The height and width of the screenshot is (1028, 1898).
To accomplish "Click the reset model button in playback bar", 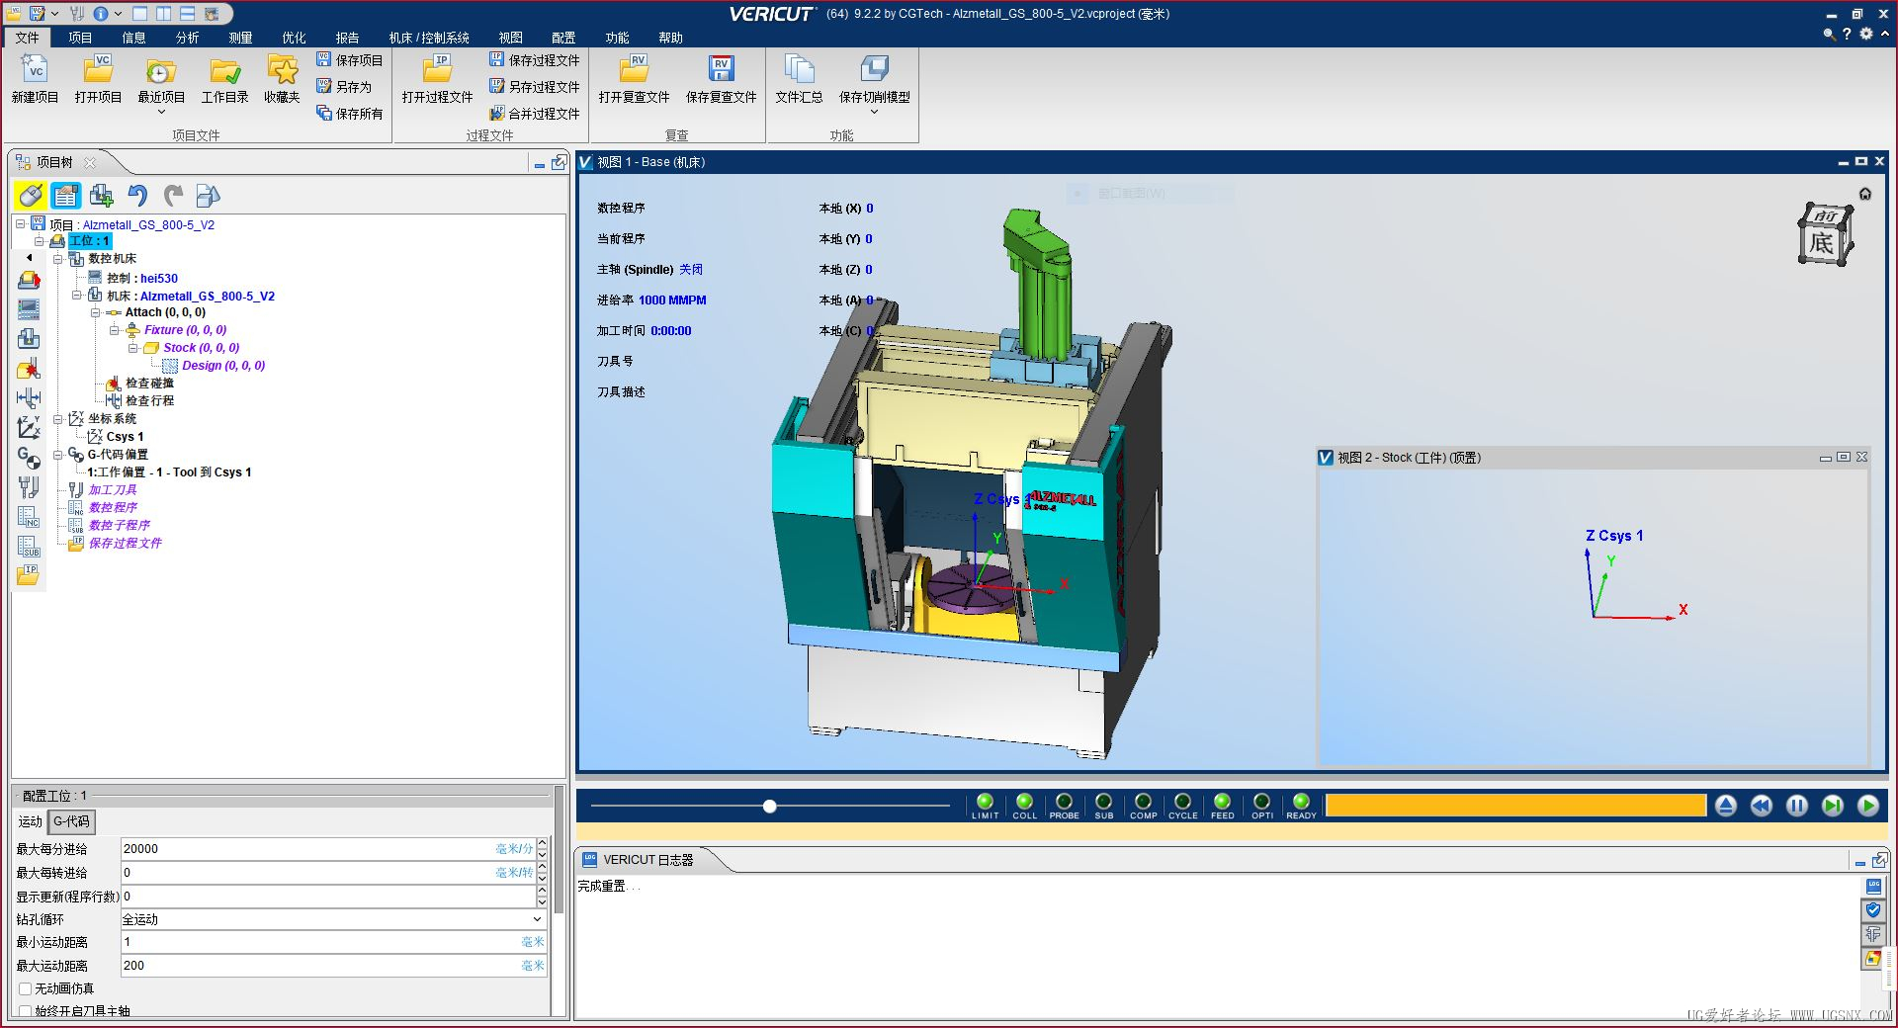I will (x=1725, y=806).
